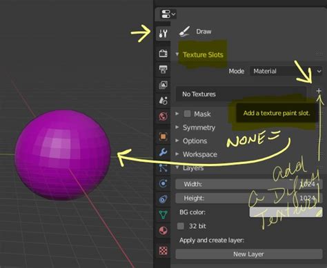Viewport: 327px width, 268px height.
Task: Click the Draw brush icon
Action: point(184,32)
